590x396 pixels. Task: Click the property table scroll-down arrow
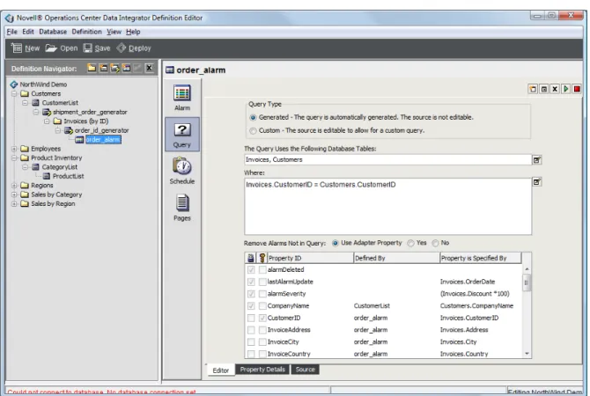tap(527, 354)
